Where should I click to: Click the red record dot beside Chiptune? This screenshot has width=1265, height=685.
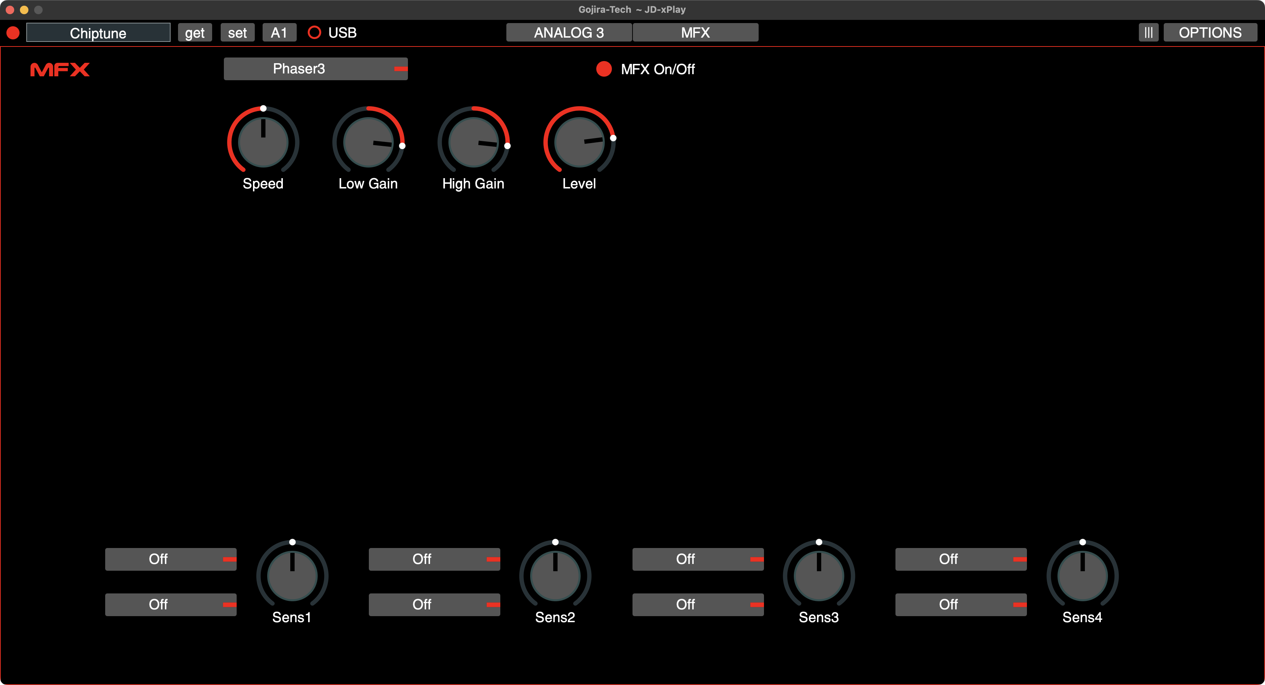pyautogui.click(x=13, y=33)
